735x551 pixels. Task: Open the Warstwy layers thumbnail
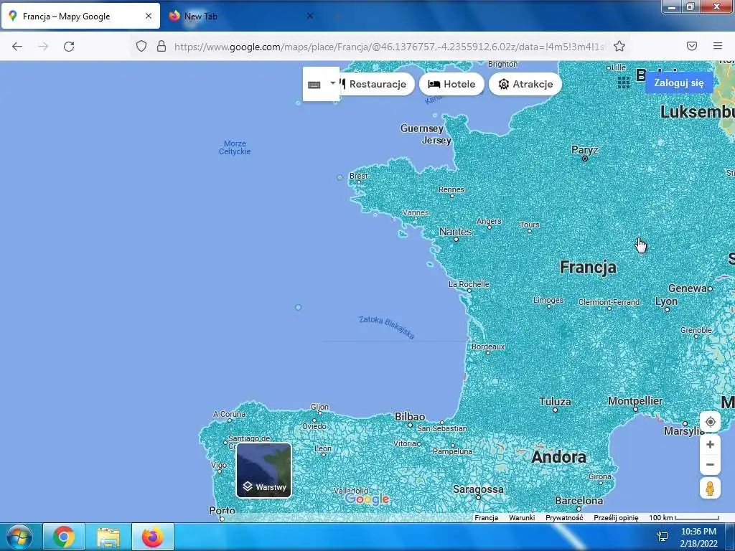(264, 471)
